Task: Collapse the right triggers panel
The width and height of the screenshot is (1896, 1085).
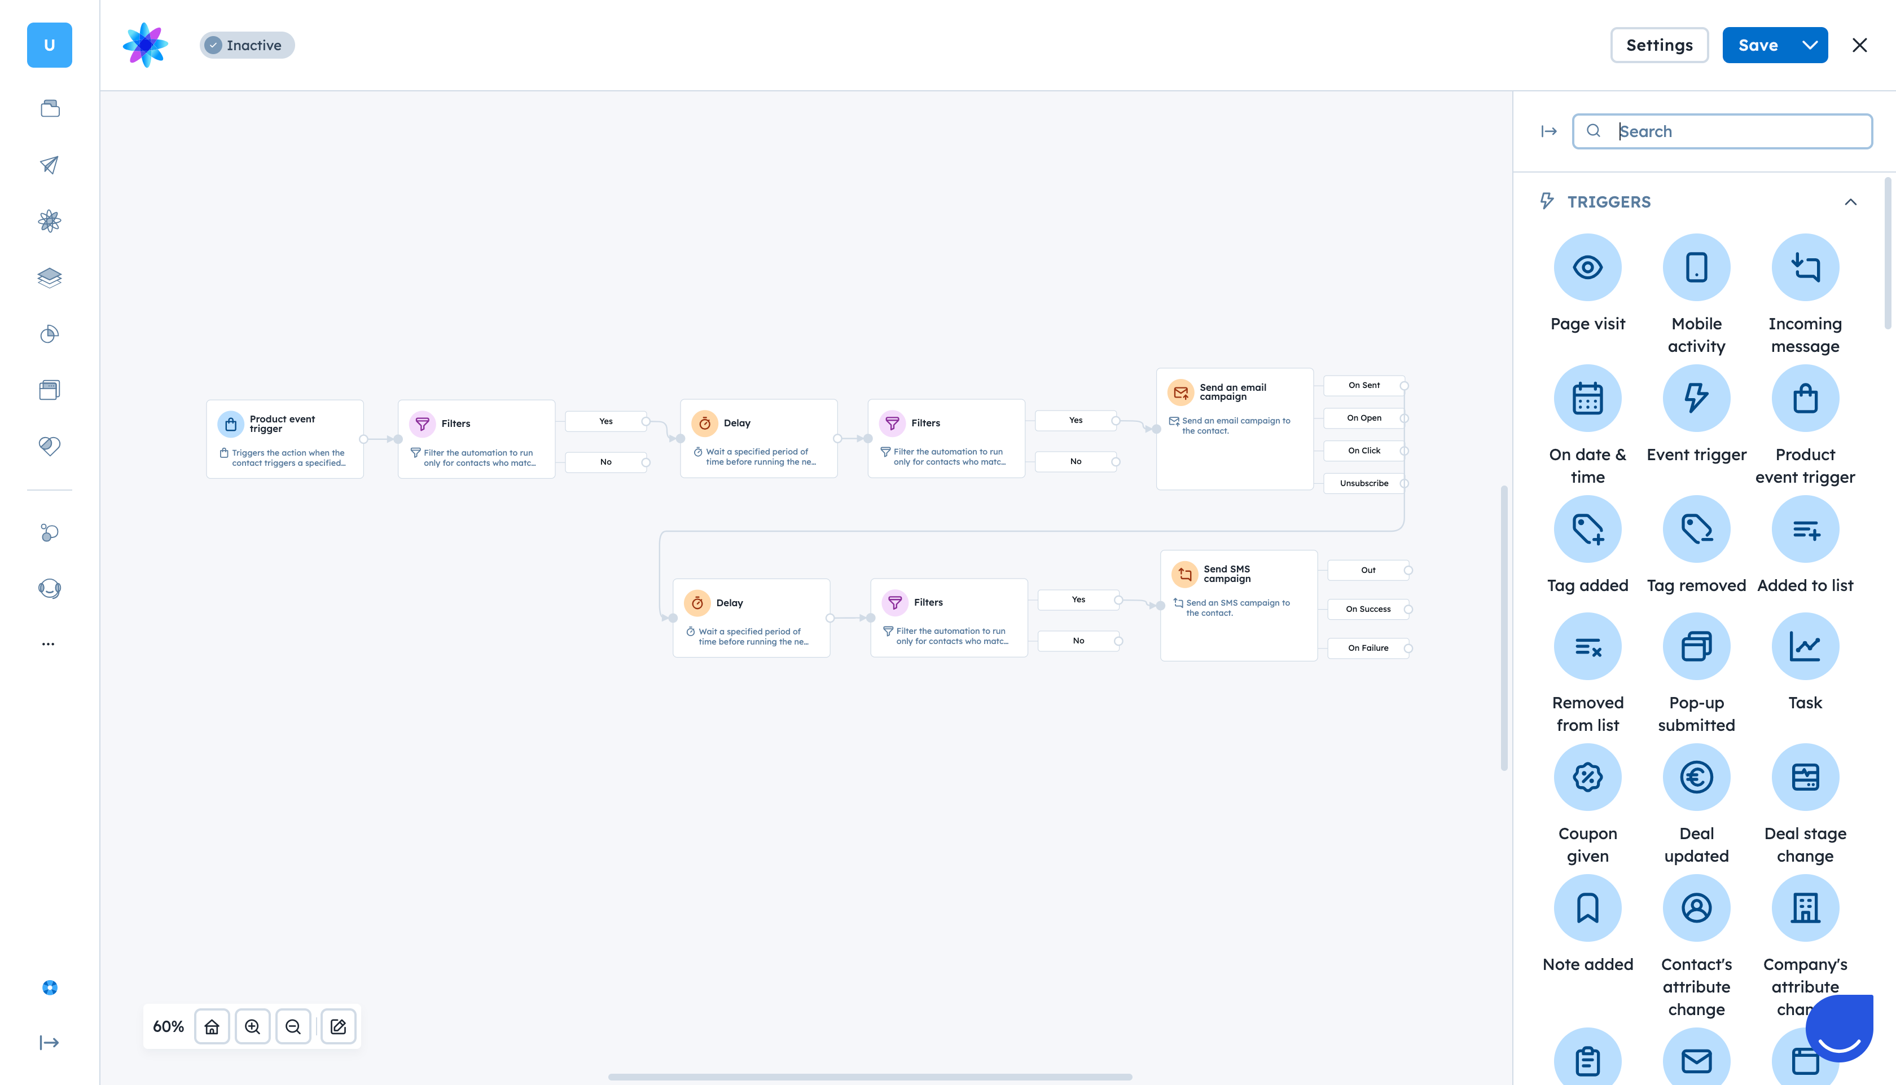Action: [x=1548, y=131]
